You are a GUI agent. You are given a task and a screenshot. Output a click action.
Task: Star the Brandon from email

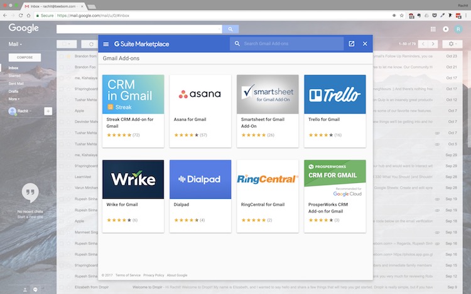click(69, 56)
